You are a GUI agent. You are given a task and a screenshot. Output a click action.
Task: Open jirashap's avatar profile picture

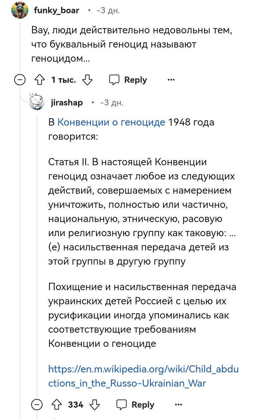click(x=36, y=102)
